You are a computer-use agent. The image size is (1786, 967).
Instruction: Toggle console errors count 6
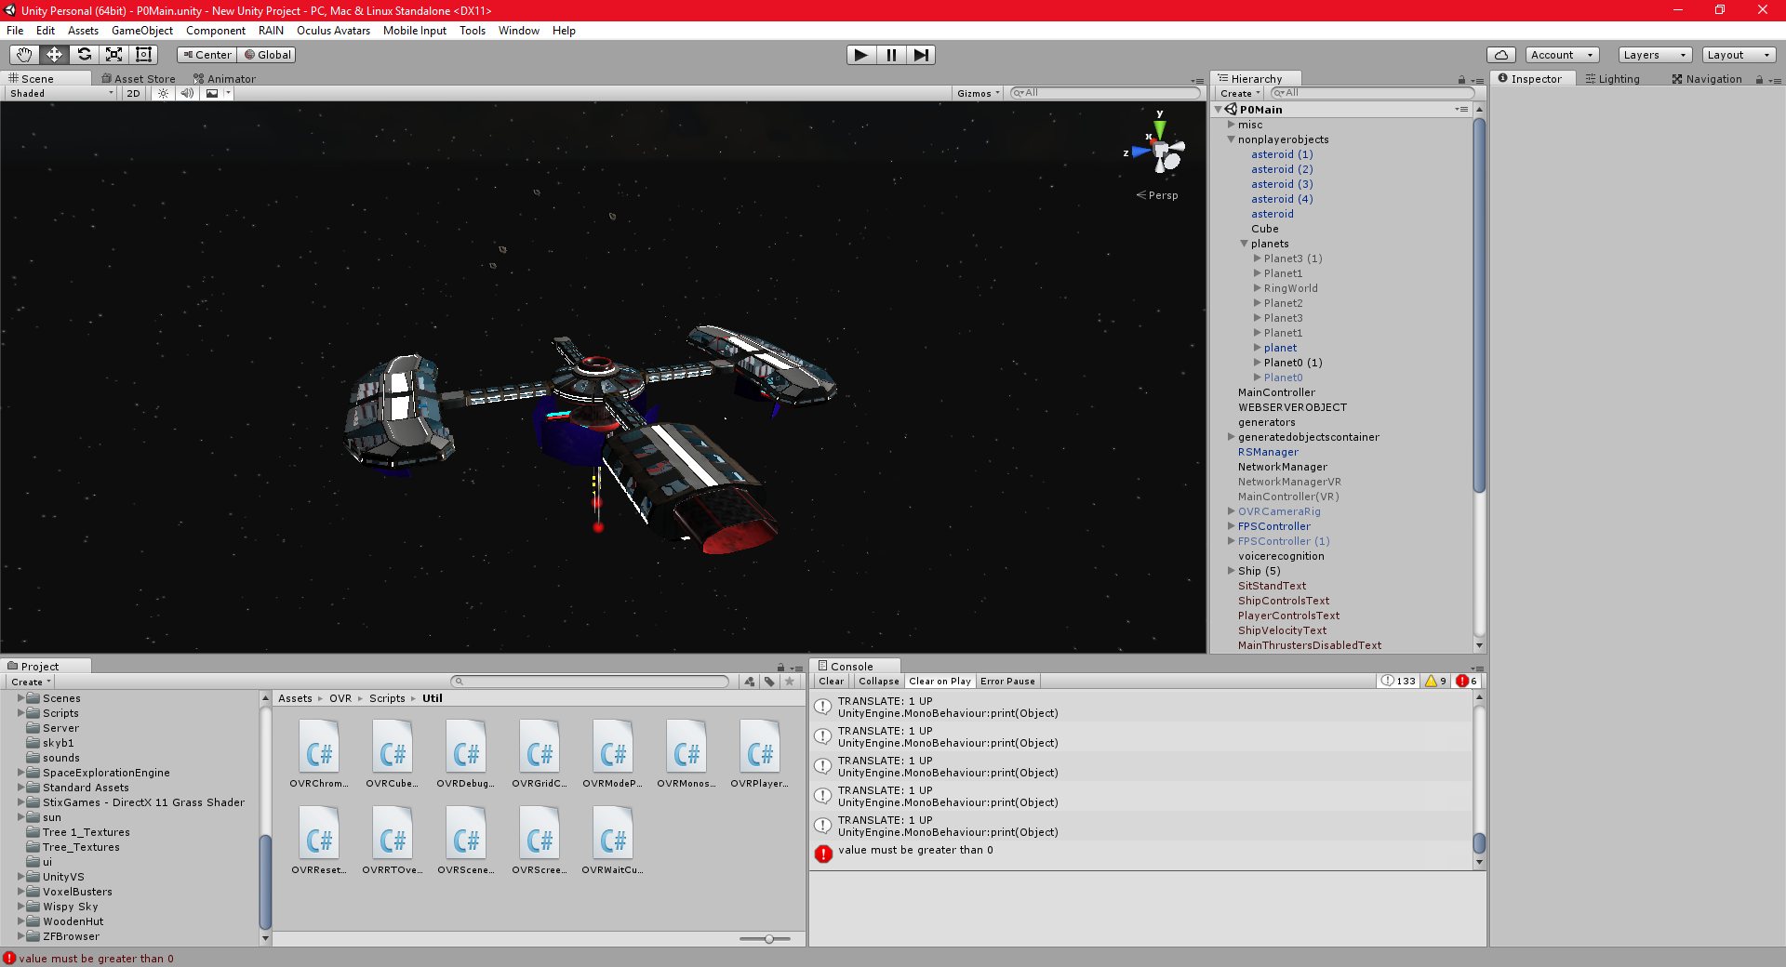pos(1467,682)
